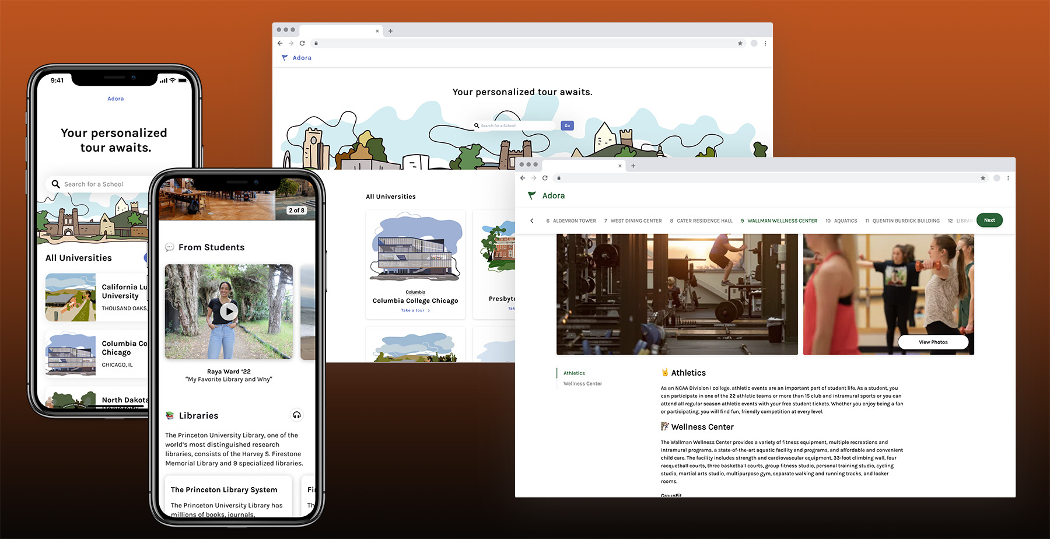
Task: Click the Wellness Center section emoji icon
Action: point(664,426)
